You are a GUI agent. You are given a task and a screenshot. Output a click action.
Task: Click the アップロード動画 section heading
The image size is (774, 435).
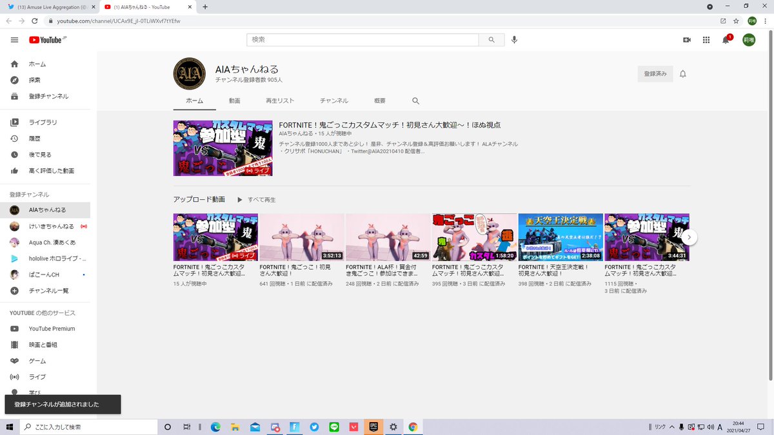click(x=199, y=200)
